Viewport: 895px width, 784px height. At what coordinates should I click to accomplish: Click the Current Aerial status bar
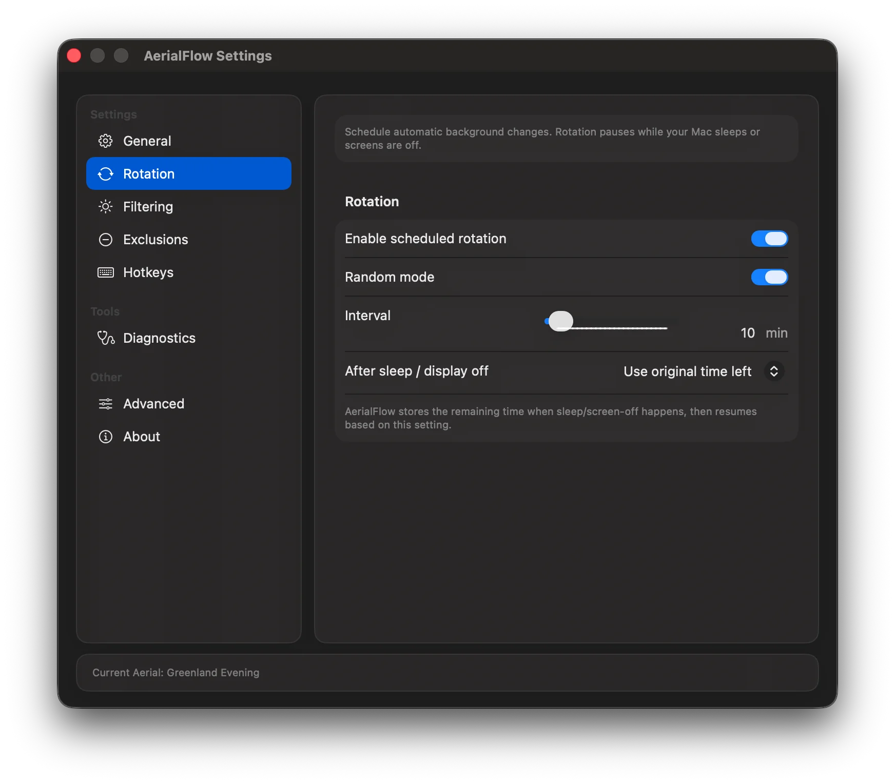tap(448, 673)
